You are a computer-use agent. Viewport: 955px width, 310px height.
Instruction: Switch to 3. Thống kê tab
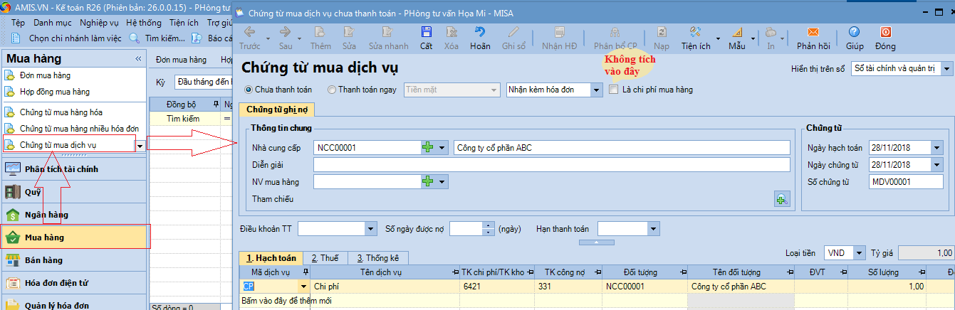click(x=377, y=258)
